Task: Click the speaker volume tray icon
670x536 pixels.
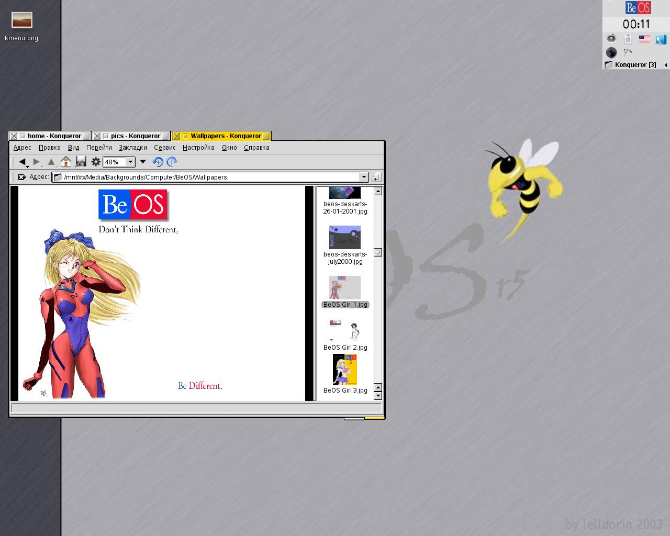Action: pos(611,39)
